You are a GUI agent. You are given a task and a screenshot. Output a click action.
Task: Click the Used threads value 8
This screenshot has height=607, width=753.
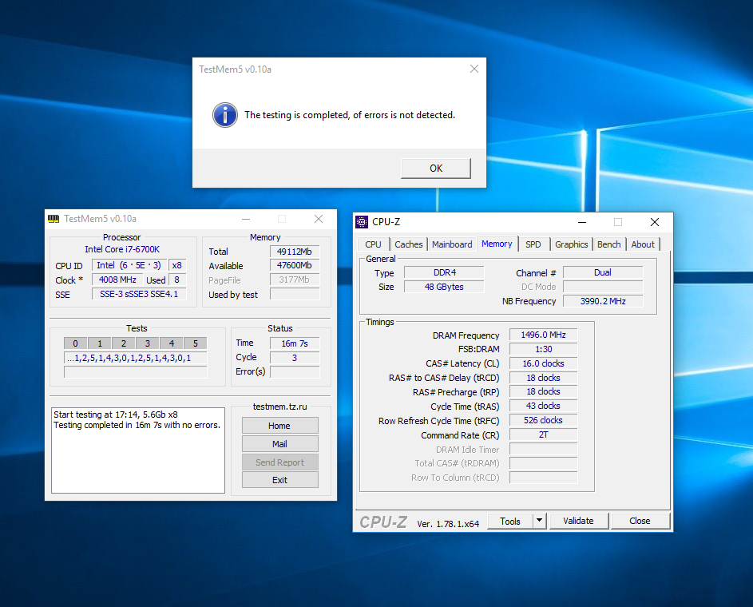point(176,280)
